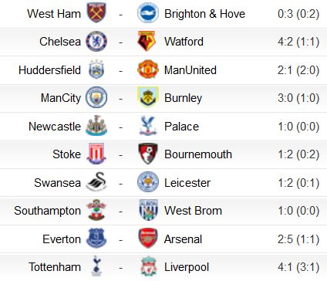Click the Arsenal team name

coord(183,239)
